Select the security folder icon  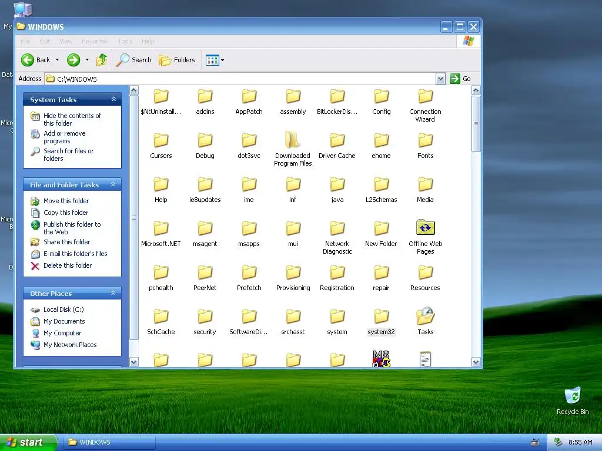tap(205, 317)
